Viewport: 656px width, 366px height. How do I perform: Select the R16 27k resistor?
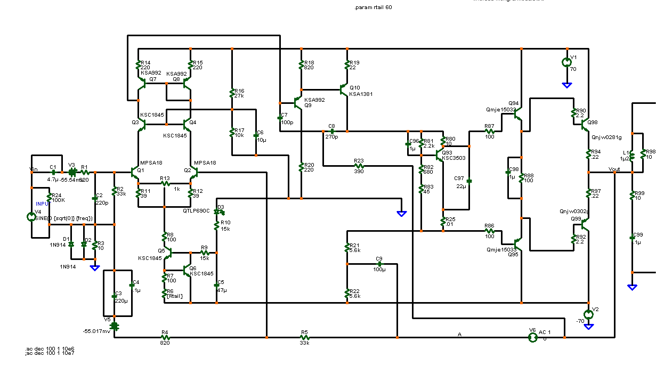click(232, 93)
